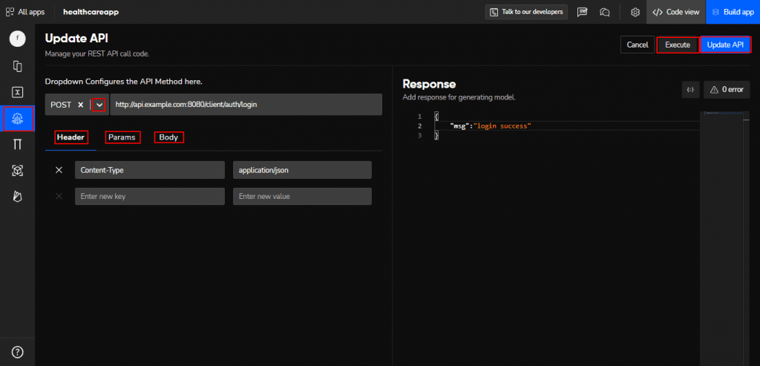This screenshot has width=760, height=366.
Task: Expand the API method dropdown arrow
Action: click(x=99, y=105)
